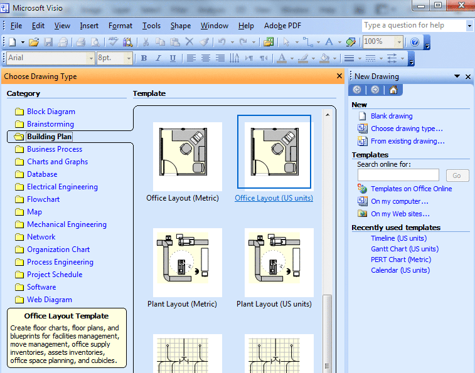Click the Delete X icon
Image resolution: width=475 pixels, height=373 pixels.
pos(189,41)
